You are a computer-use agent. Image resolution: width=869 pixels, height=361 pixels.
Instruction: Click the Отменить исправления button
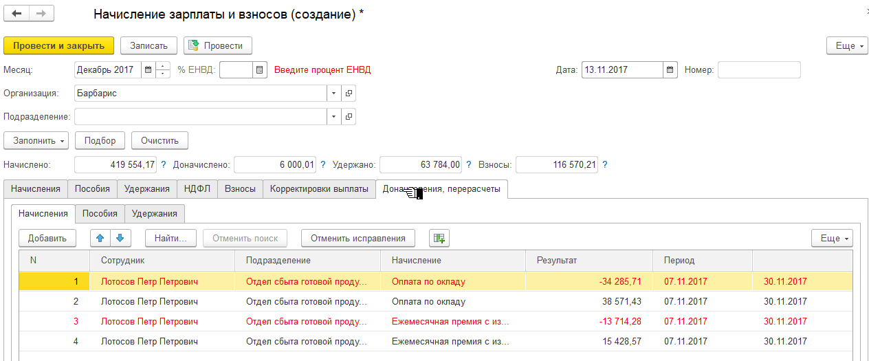(x=357, y=238)
